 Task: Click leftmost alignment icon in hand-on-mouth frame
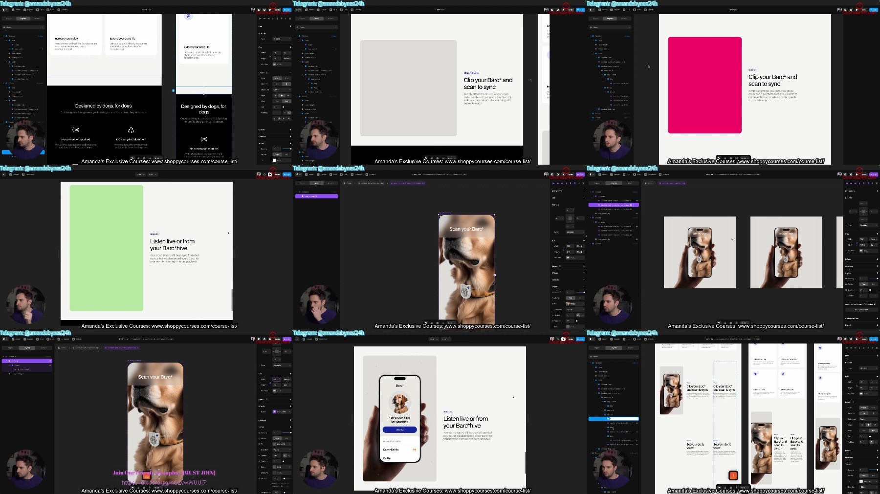click(553, 183)
